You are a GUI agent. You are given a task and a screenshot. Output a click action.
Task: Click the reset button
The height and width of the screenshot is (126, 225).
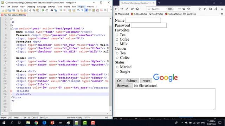coord(146,81)
